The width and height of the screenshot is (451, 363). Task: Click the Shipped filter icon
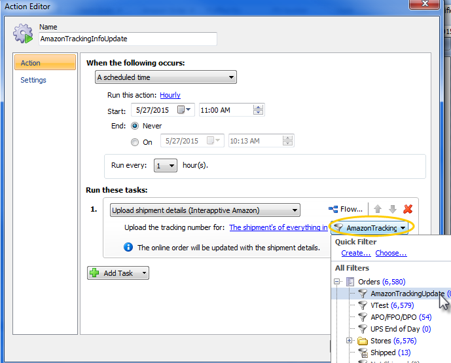click(363, 353)
